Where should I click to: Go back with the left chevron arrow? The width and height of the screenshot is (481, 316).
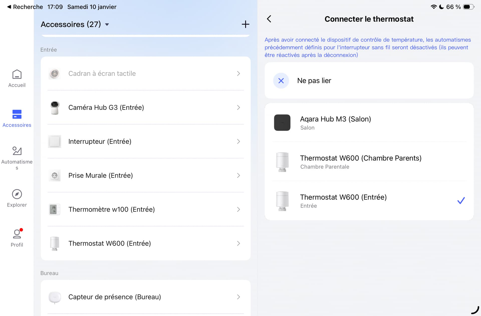(269, 19)
